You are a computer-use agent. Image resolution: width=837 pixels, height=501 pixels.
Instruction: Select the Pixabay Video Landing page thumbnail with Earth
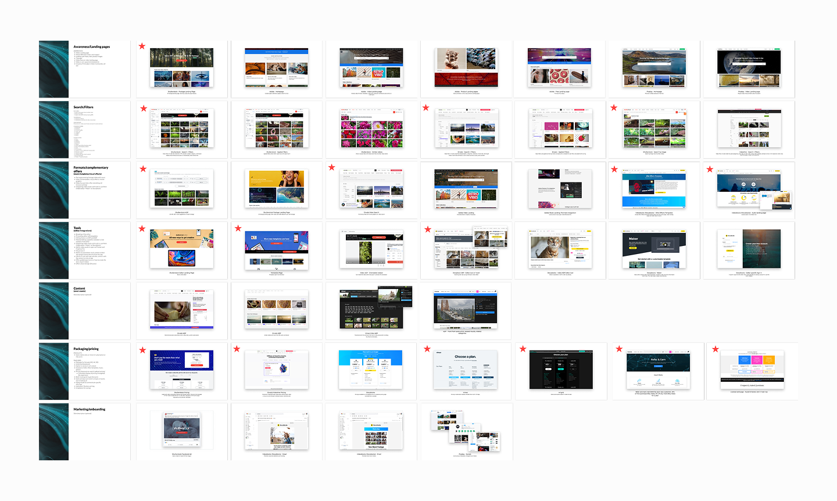[x=749, y=67]
